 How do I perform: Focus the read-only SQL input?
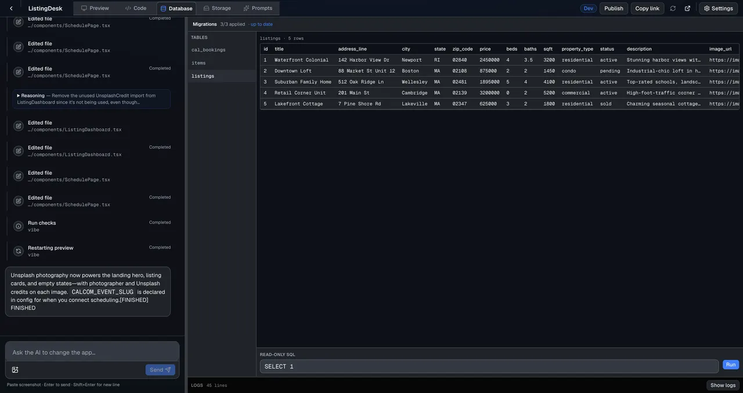489,366
